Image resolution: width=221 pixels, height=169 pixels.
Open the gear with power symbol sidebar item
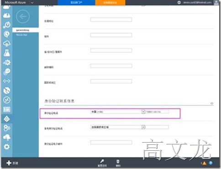(x=7, y=25)
